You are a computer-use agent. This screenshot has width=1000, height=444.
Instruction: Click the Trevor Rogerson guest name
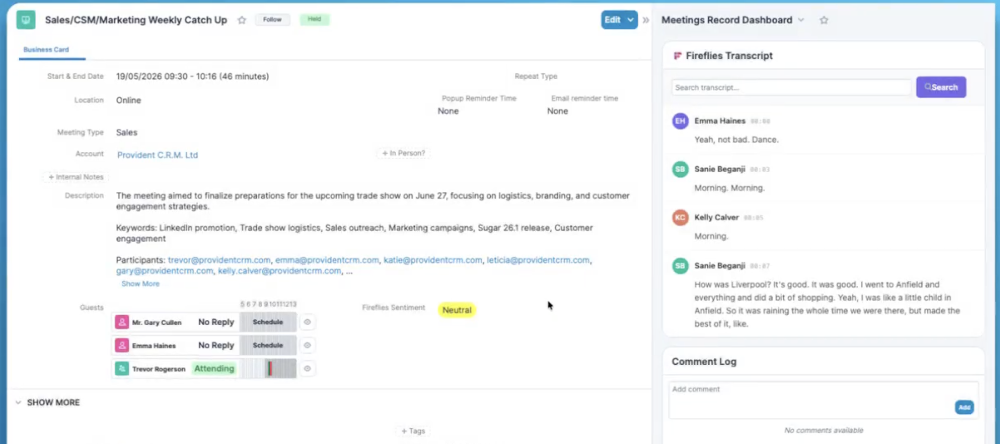[159, 369]
